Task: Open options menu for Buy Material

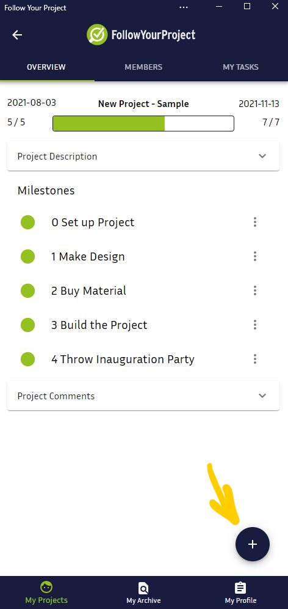Action: tap(254, 290)
